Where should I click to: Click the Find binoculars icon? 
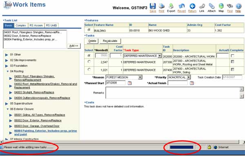(230, 6)
